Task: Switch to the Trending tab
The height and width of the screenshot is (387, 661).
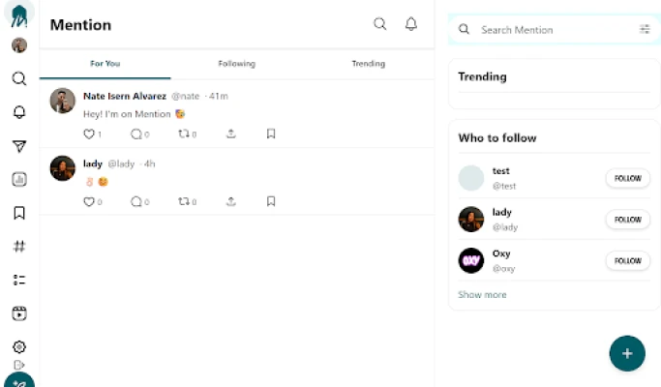Action: coord(368,64)
